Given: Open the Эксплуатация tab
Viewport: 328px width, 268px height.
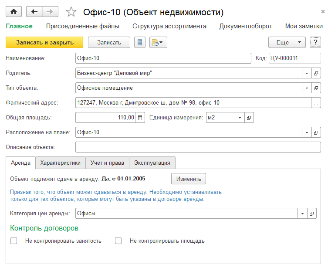Looking at the screenshot, I should [152, 163].
